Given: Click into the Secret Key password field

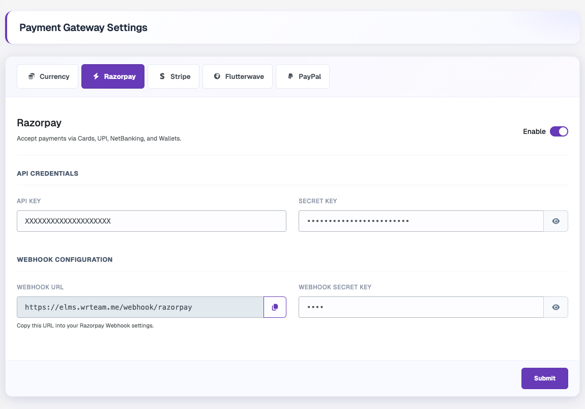Looking at the screenshot, I should coord(421,221).
